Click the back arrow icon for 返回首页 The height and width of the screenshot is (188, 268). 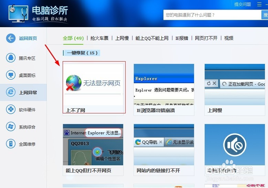[x=11, y=38]
